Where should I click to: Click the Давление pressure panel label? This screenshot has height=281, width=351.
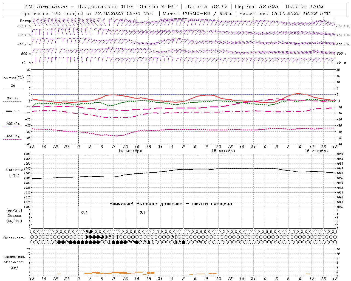tap(14, 170)
